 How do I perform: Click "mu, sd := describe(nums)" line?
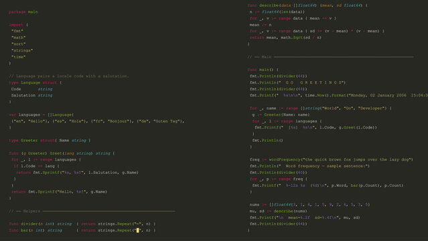click(279, 211)
